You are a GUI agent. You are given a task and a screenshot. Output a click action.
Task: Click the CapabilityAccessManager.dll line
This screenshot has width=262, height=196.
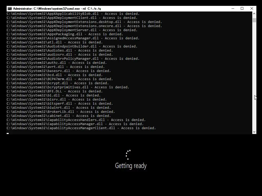[75, 124]
